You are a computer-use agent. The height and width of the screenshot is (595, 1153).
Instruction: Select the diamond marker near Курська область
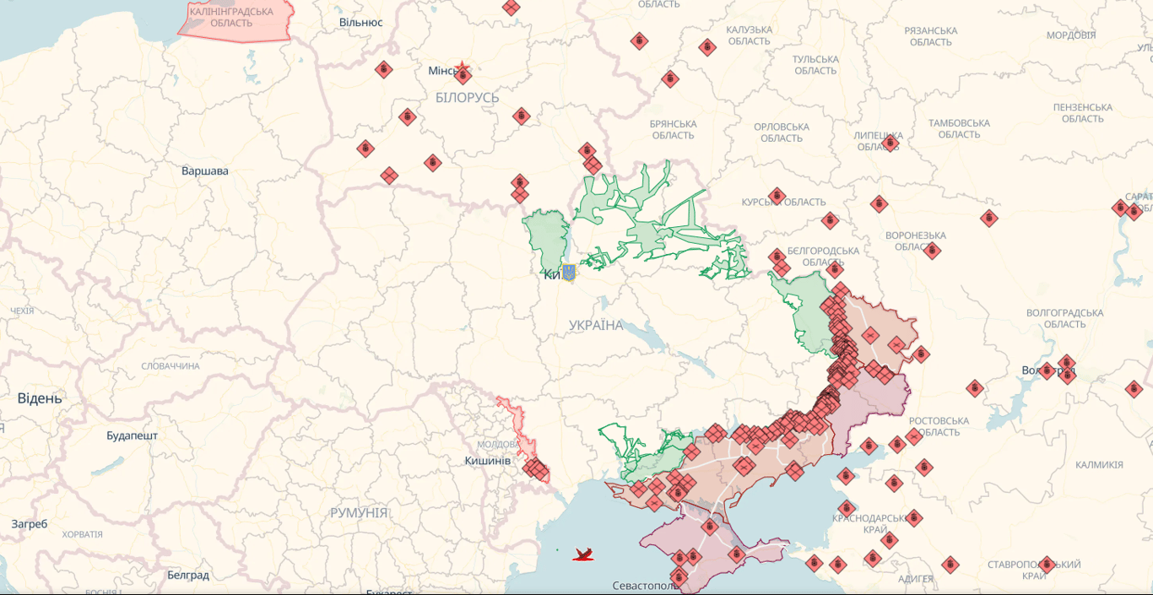point(777,196)
